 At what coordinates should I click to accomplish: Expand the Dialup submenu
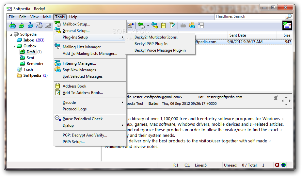tap(90, 125)
